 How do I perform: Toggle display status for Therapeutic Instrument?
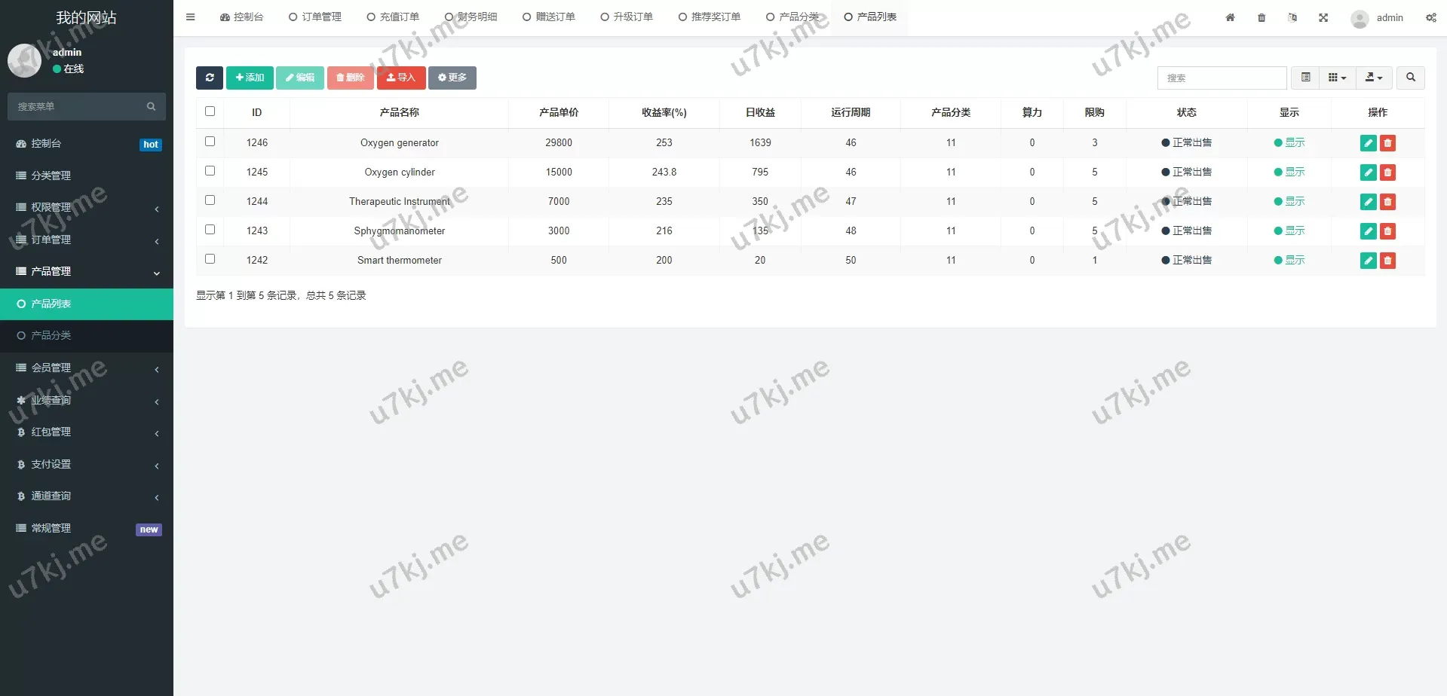click(x=1289, y=201)
